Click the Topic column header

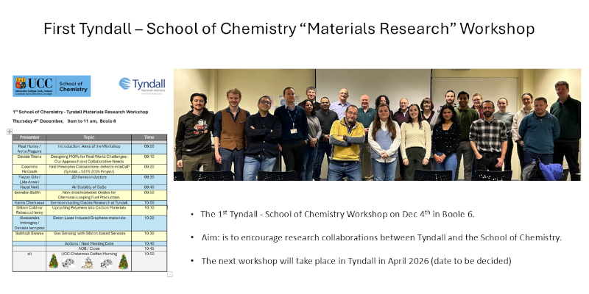(88, 137)
